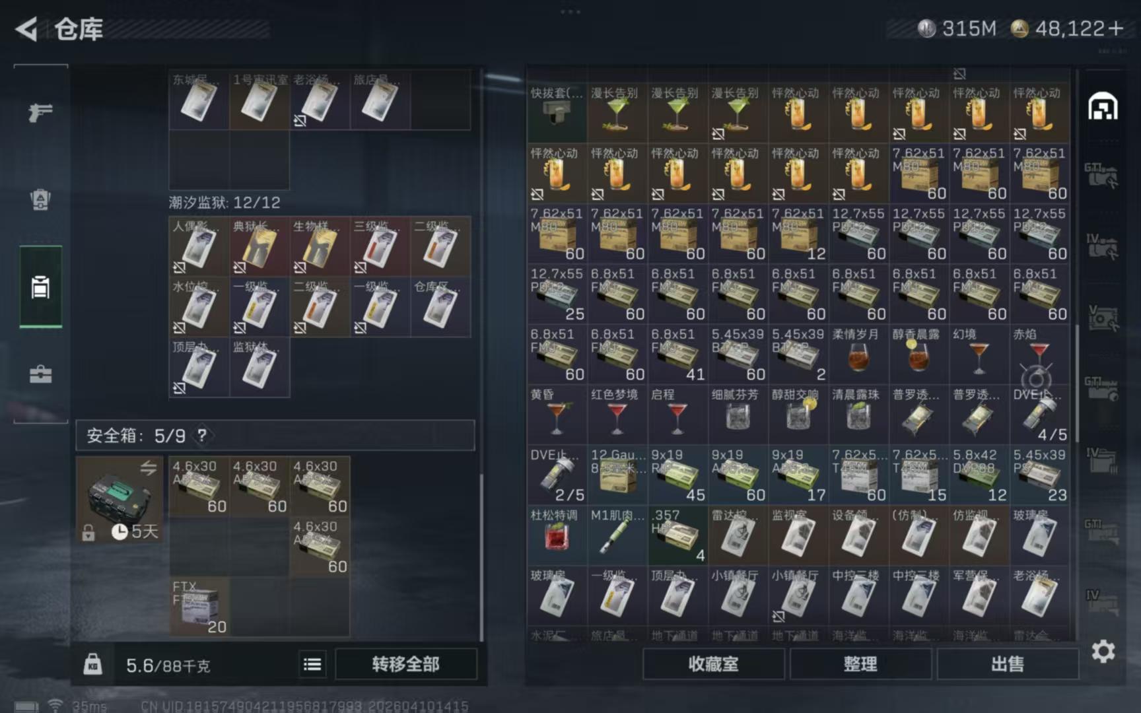The height and width of the screenshot is (713, 1141).
Task: Click the 出售 sell button
Action: 1008,664
